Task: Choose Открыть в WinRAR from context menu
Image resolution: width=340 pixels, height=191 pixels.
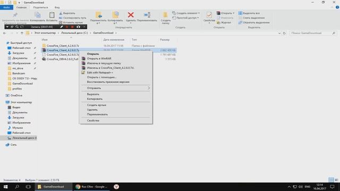Action: click(116, 58)
